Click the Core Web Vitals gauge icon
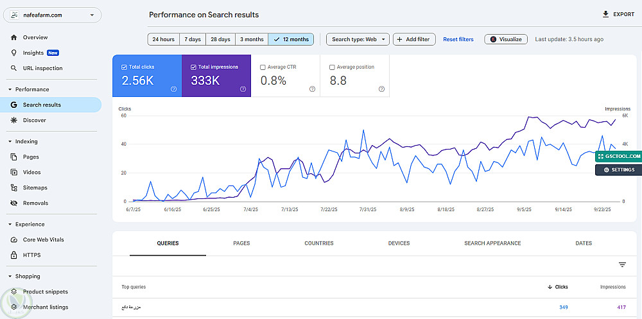The width and height of the screenshot is (642, 319). click(x=14, y=239)
